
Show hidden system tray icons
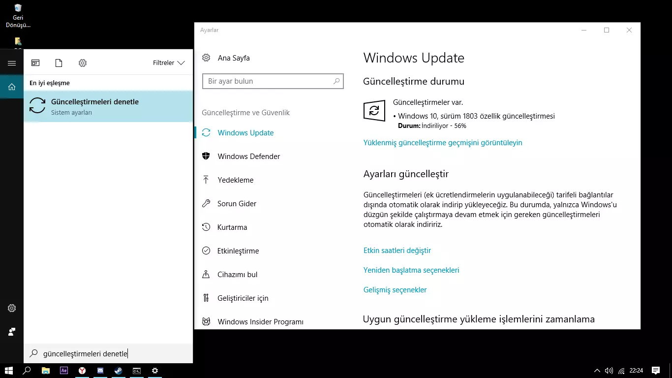[x=597, y=371]
